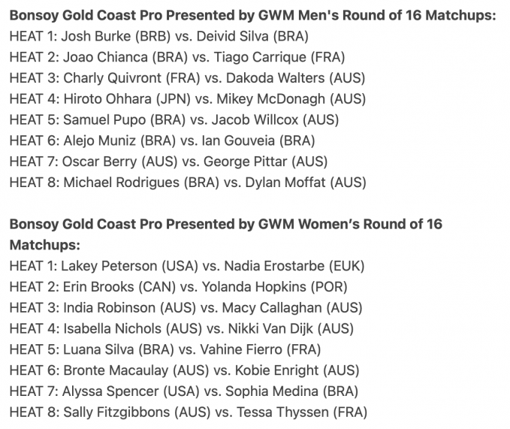Click the Men's Round of 16 Matchups heading

[x=252, y=15]
